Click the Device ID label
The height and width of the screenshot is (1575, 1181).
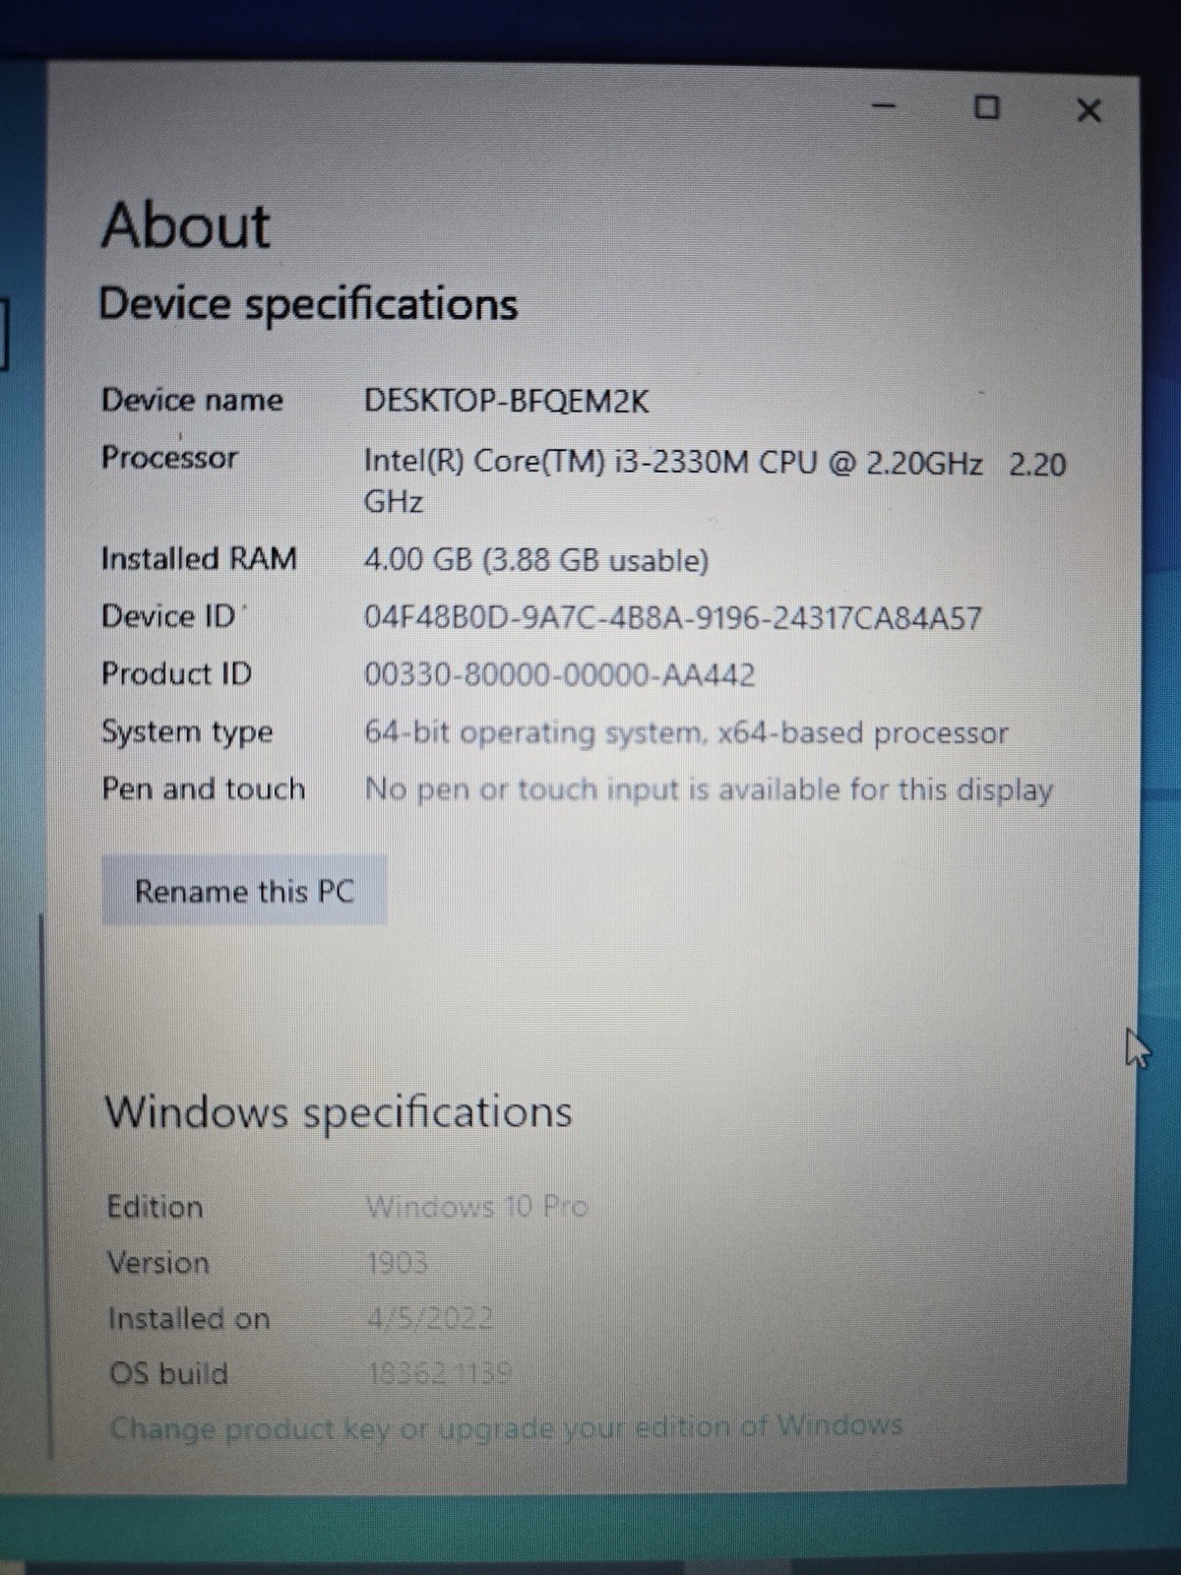169,616
